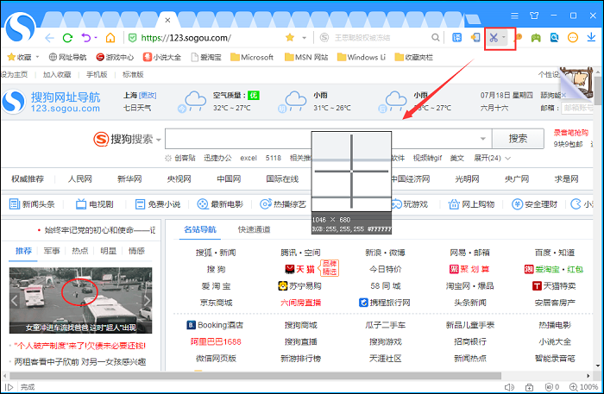Click 加入收藏 link

[57, 75]
